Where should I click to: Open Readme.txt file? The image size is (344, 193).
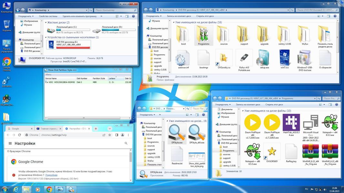pos(177,156)
